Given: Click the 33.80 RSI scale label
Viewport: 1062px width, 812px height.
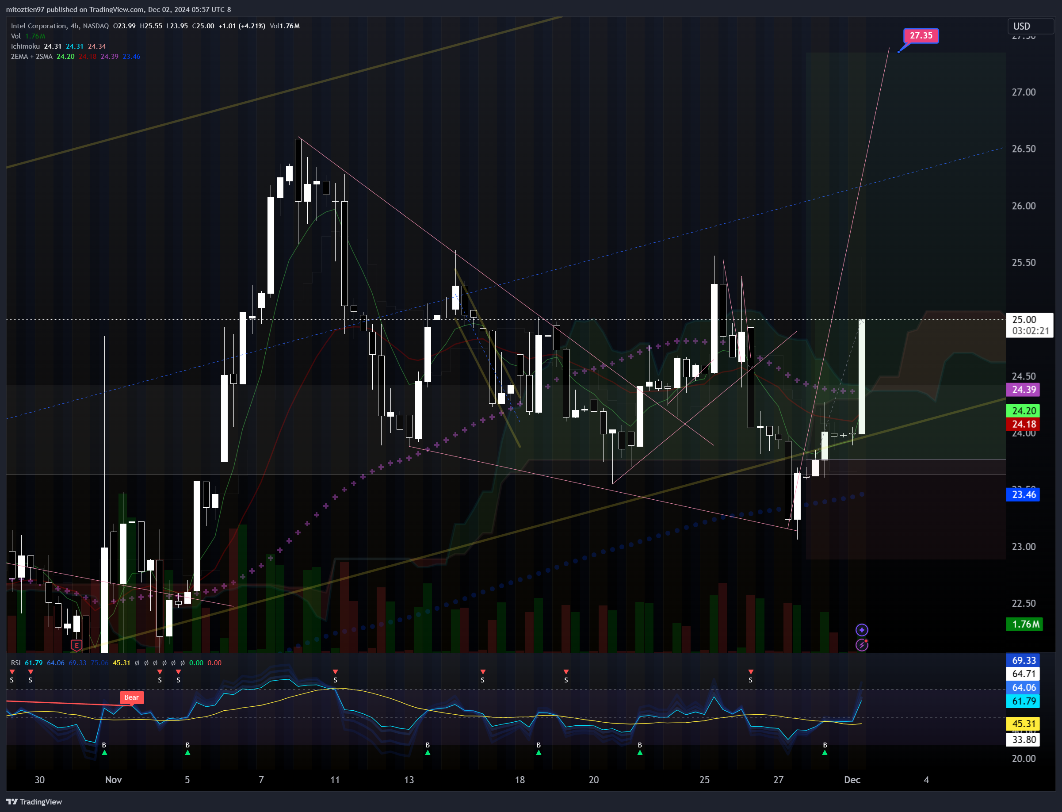Looking at the screenshot, I should pos(1023,739).
